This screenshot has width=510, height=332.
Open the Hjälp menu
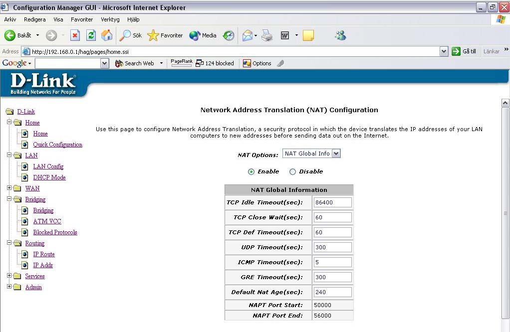133,19
